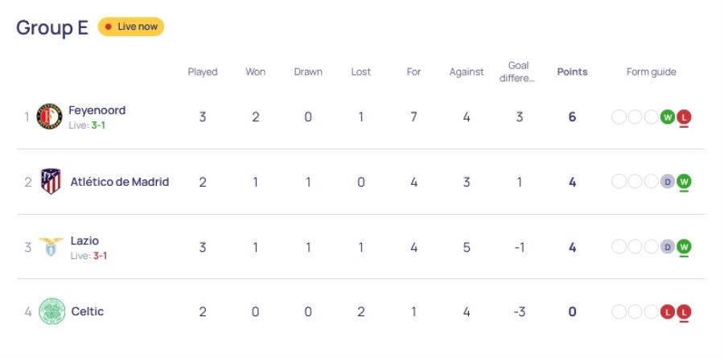Click Atlético de Madrid's D form badge
The height and width of the screenshot is (358, 724).
click(x=668, y=182)
